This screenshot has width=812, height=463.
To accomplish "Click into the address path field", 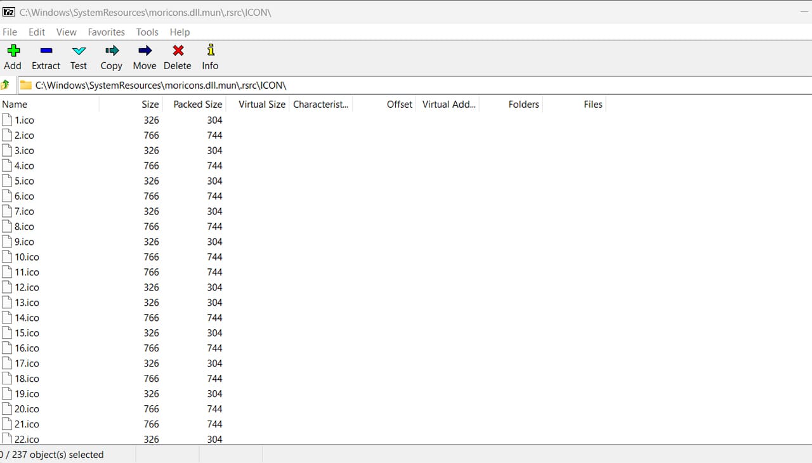I will click(x=415, y=85).
